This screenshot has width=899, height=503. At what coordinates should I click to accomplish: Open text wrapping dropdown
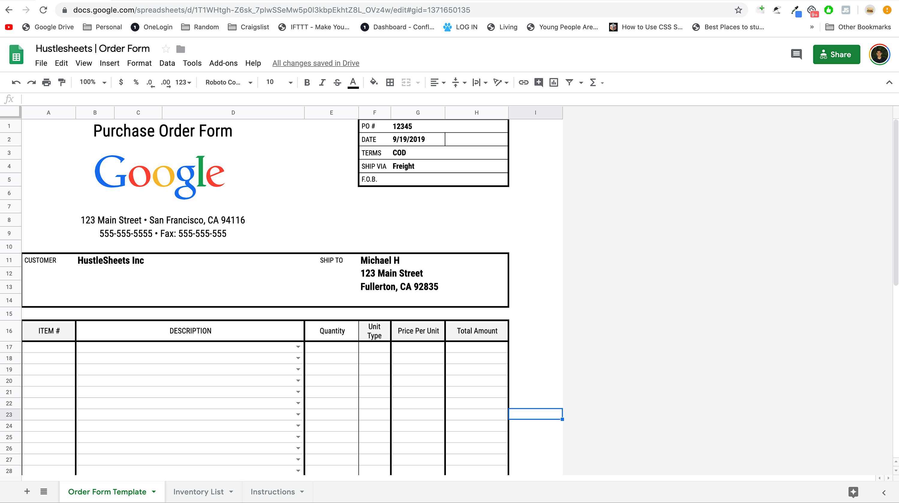[x=479, y=83]
